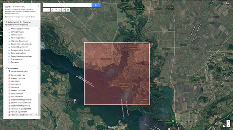Click the map zoom in plus button
The height and width of the screenshot is (130, 233).
(228, 122)
